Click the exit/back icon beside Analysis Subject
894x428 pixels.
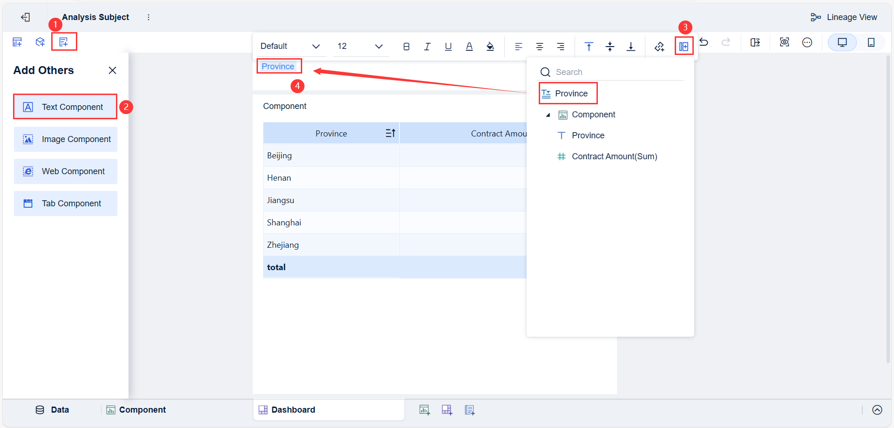pos(26,17)
